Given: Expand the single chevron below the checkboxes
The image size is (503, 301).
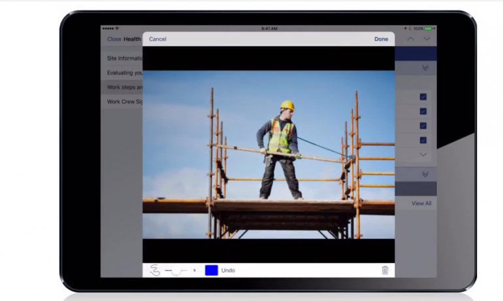Looking at the screenshot, I should point(423,155).
